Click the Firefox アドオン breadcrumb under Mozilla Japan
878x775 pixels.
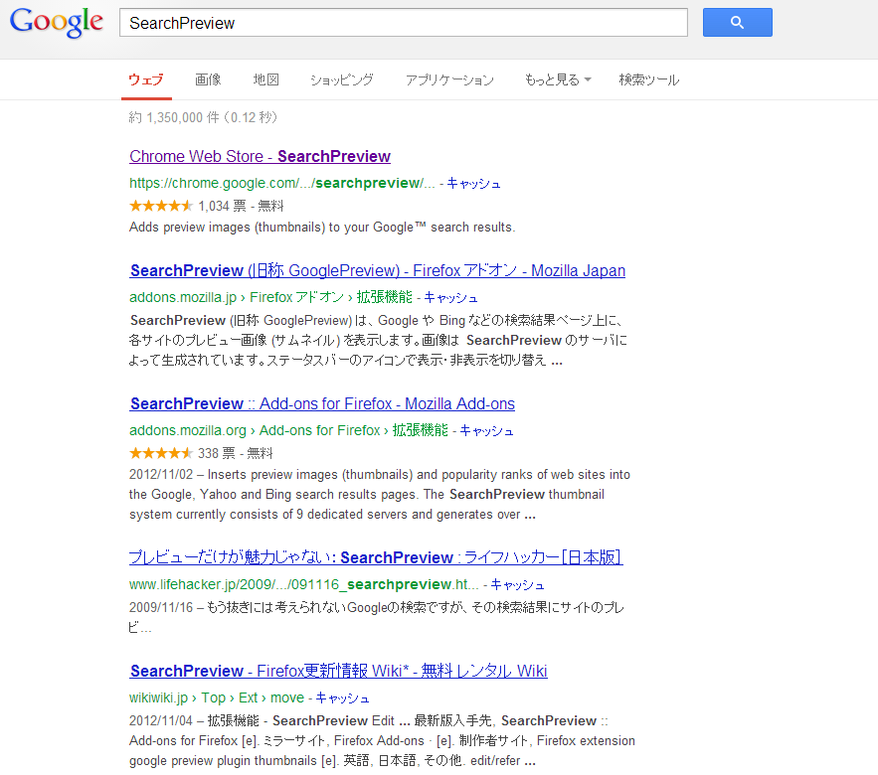[x=296, y=297]
